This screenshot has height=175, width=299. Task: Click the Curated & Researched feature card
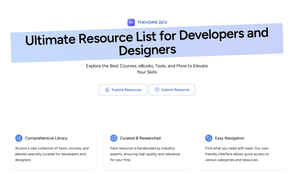point(147,149)
